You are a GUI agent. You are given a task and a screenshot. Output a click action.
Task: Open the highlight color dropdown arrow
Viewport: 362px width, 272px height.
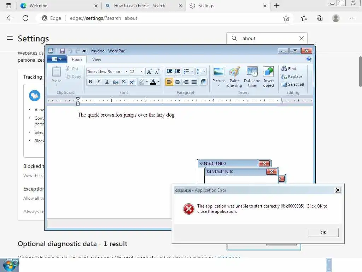[x=147, y=82]
